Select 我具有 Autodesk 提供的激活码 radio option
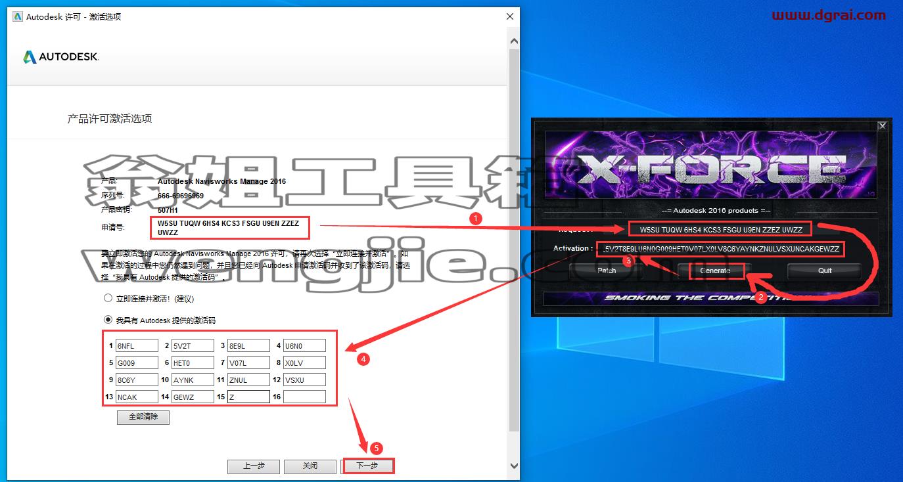Screen dimensions: 903x482 pos(108,320)
